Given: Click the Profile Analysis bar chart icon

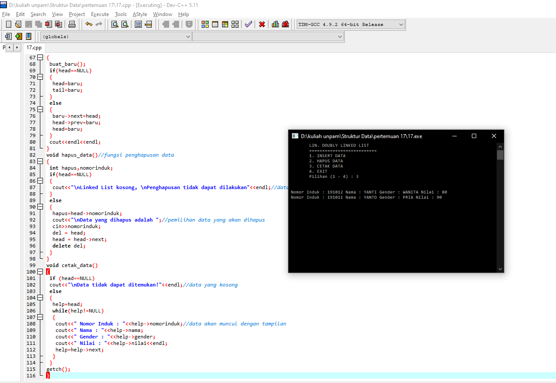Looking at the screenshot, I should 275,24.
